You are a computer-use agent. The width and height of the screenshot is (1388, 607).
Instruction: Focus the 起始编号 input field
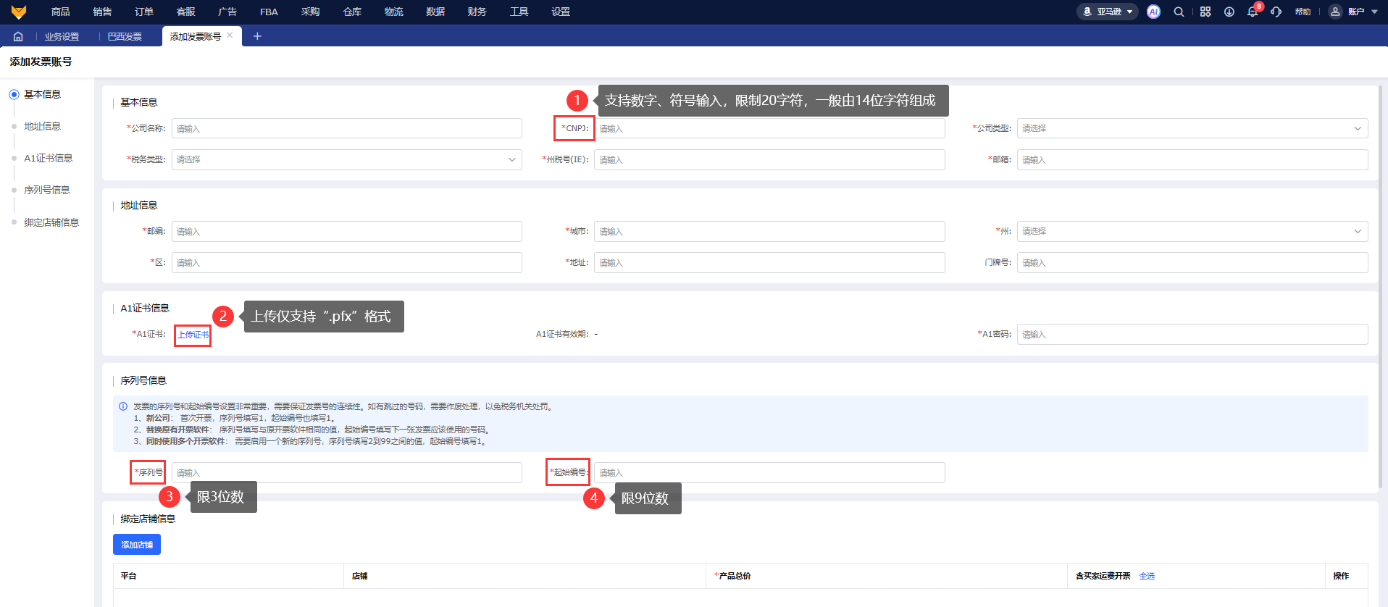click(x=769, y=472)
